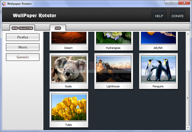Click the Tulips caption text
The height and width of the screenshot is (132, 192).
(x=68, y=125)
